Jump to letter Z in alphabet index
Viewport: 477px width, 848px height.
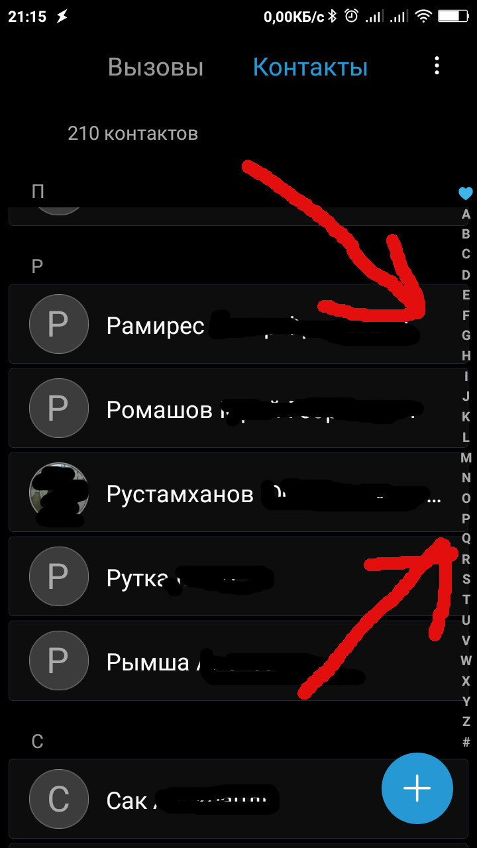[466, 721]
